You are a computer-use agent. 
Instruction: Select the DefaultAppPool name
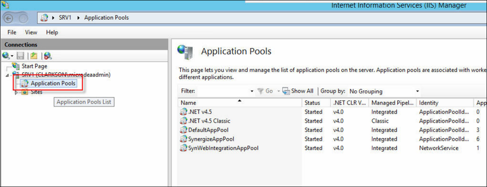click(x=208, y=130)
